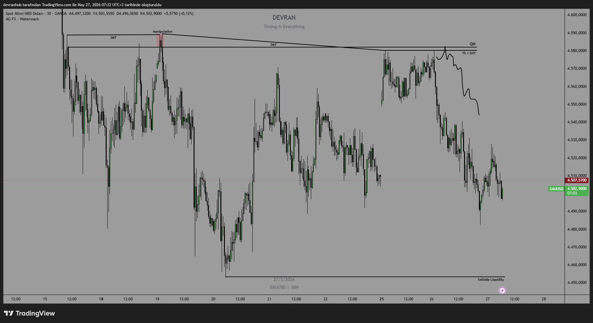
Task: Click 4.530,0000 on the price axis
Action: [577, 140]
